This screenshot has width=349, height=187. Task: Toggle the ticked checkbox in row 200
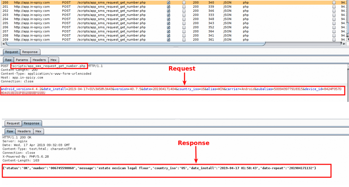[169, 3]
